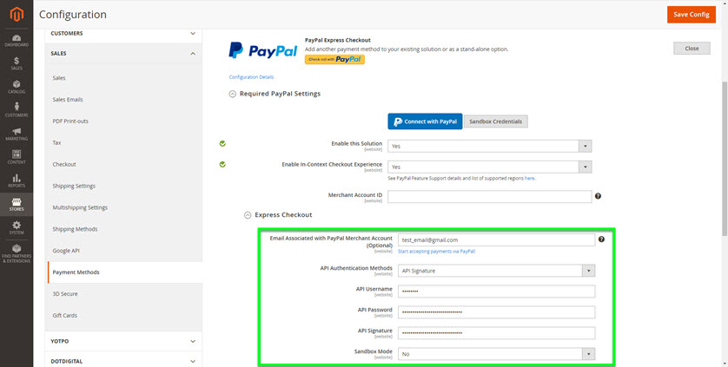The width and height of the screenshot is (728, 367).
Task: Collapse the Sales configuration section
Action: (x=123, y=53)
